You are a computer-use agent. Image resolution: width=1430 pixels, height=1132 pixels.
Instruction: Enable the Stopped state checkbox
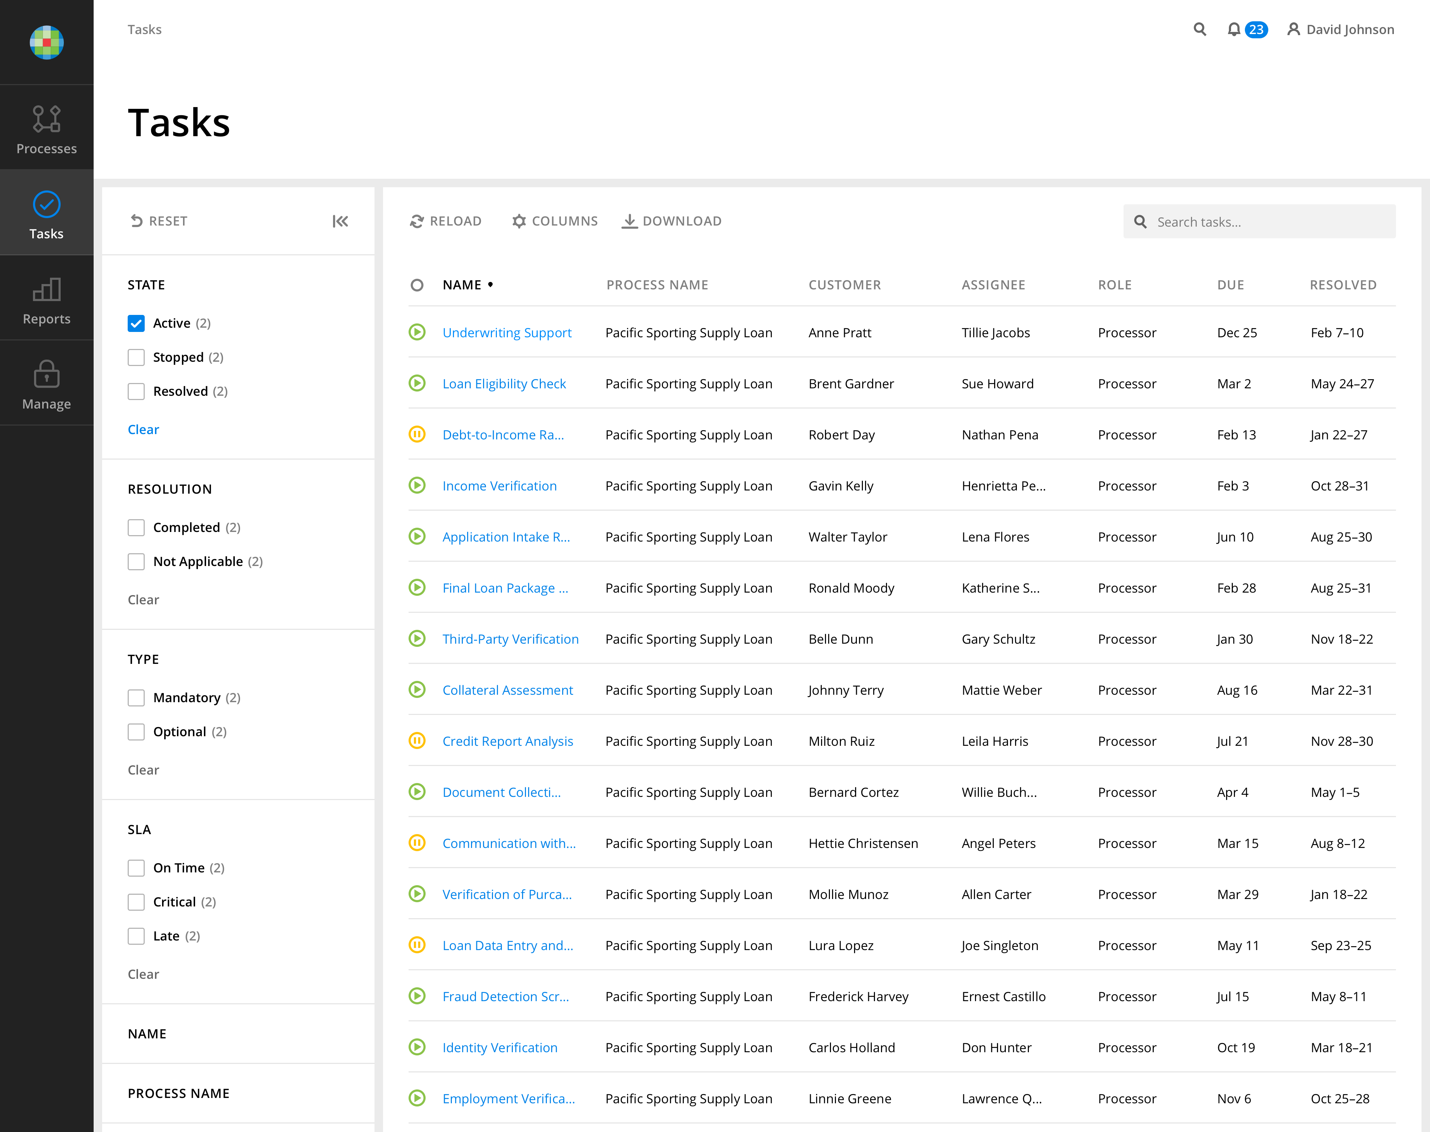[x=136, y=357]
